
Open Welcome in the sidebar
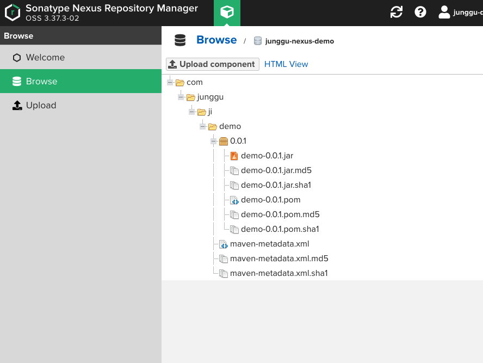pos(45,58)
